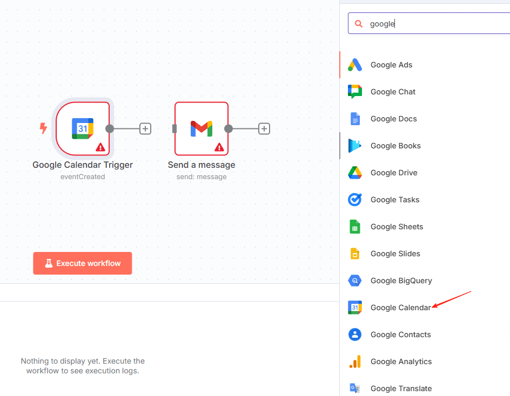The image size is (510, 396).
Task: Pick Google Drive in search results
Action: tap(394, 173)
